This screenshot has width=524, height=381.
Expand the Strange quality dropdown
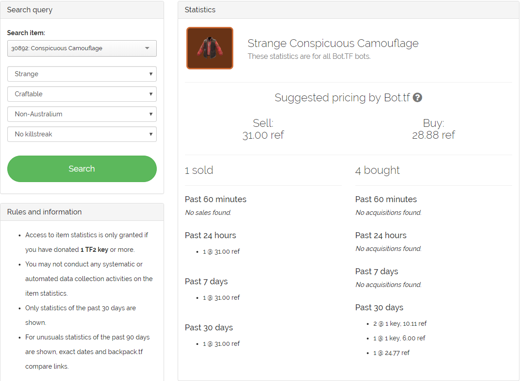click(82, 74)
